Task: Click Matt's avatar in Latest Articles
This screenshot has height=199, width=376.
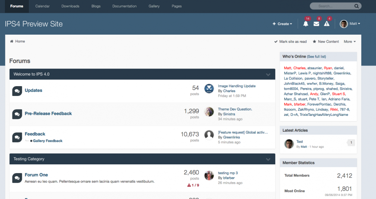Action: click(x=289, y=144)
